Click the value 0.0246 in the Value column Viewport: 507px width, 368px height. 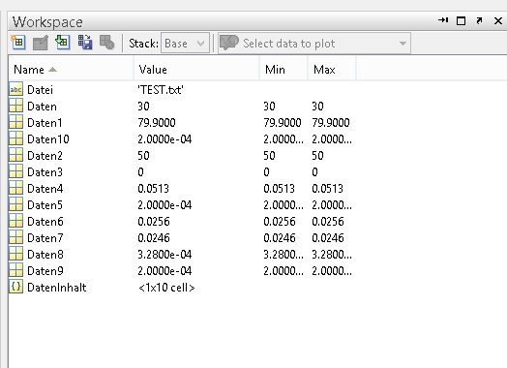pos(154,238)
